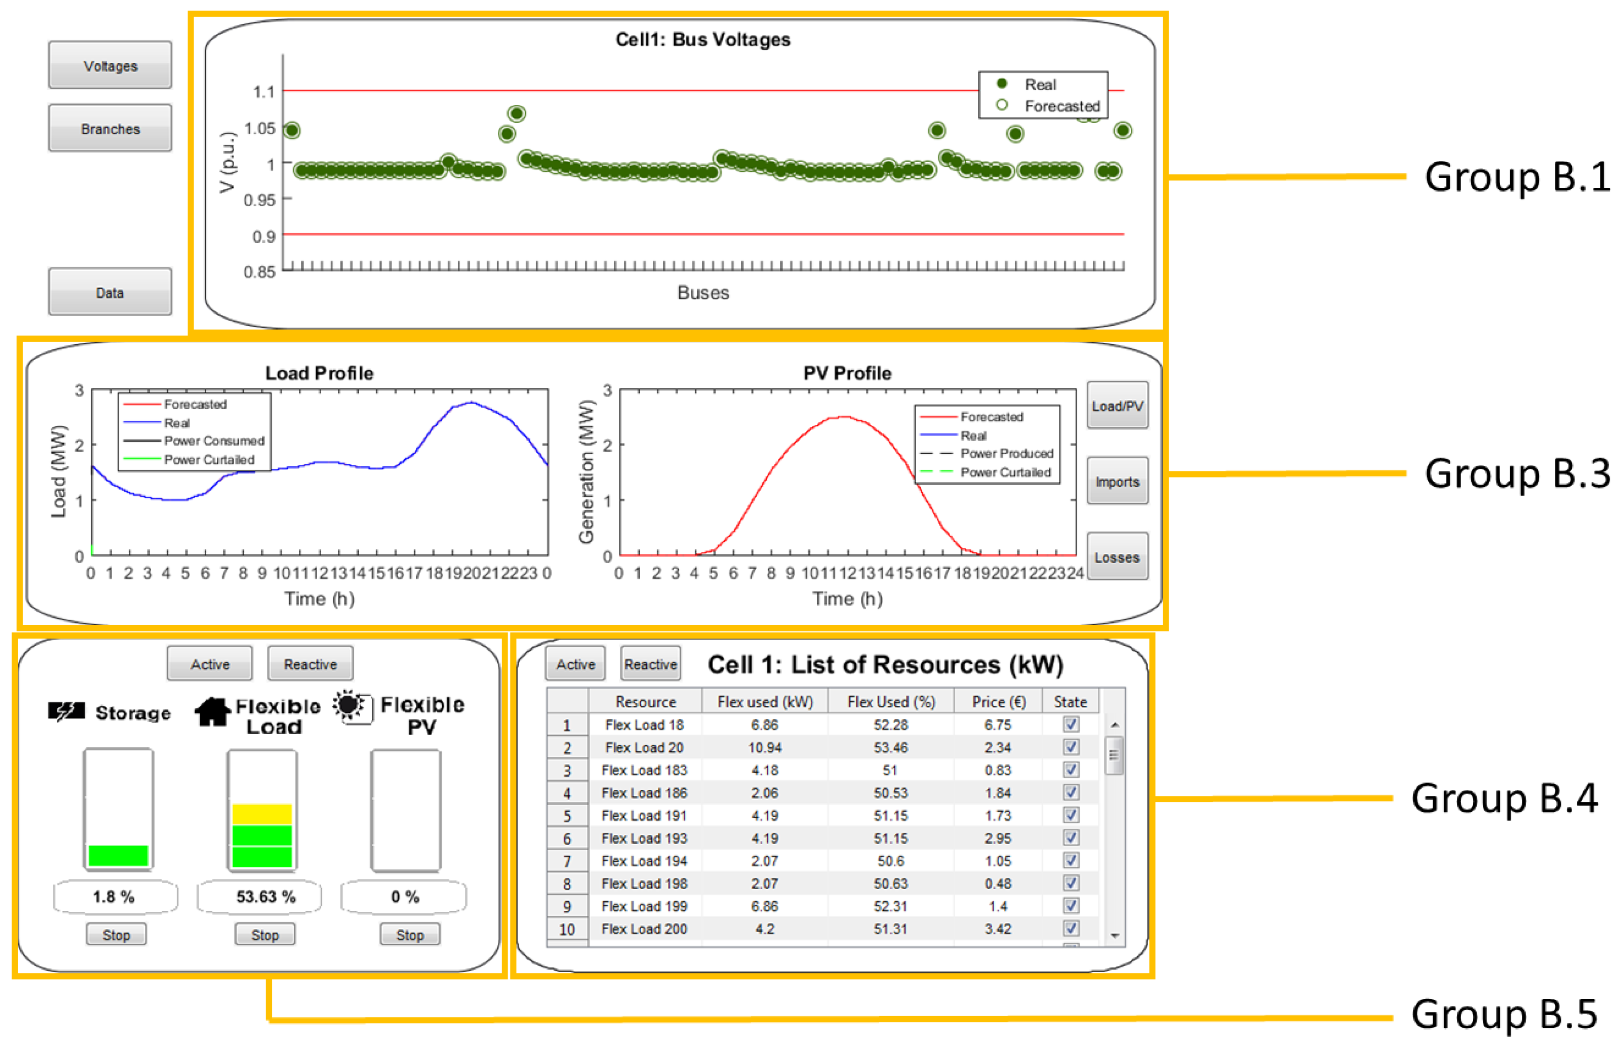
Task: Select row header number 7 in resource table
Action: [567, 860]
